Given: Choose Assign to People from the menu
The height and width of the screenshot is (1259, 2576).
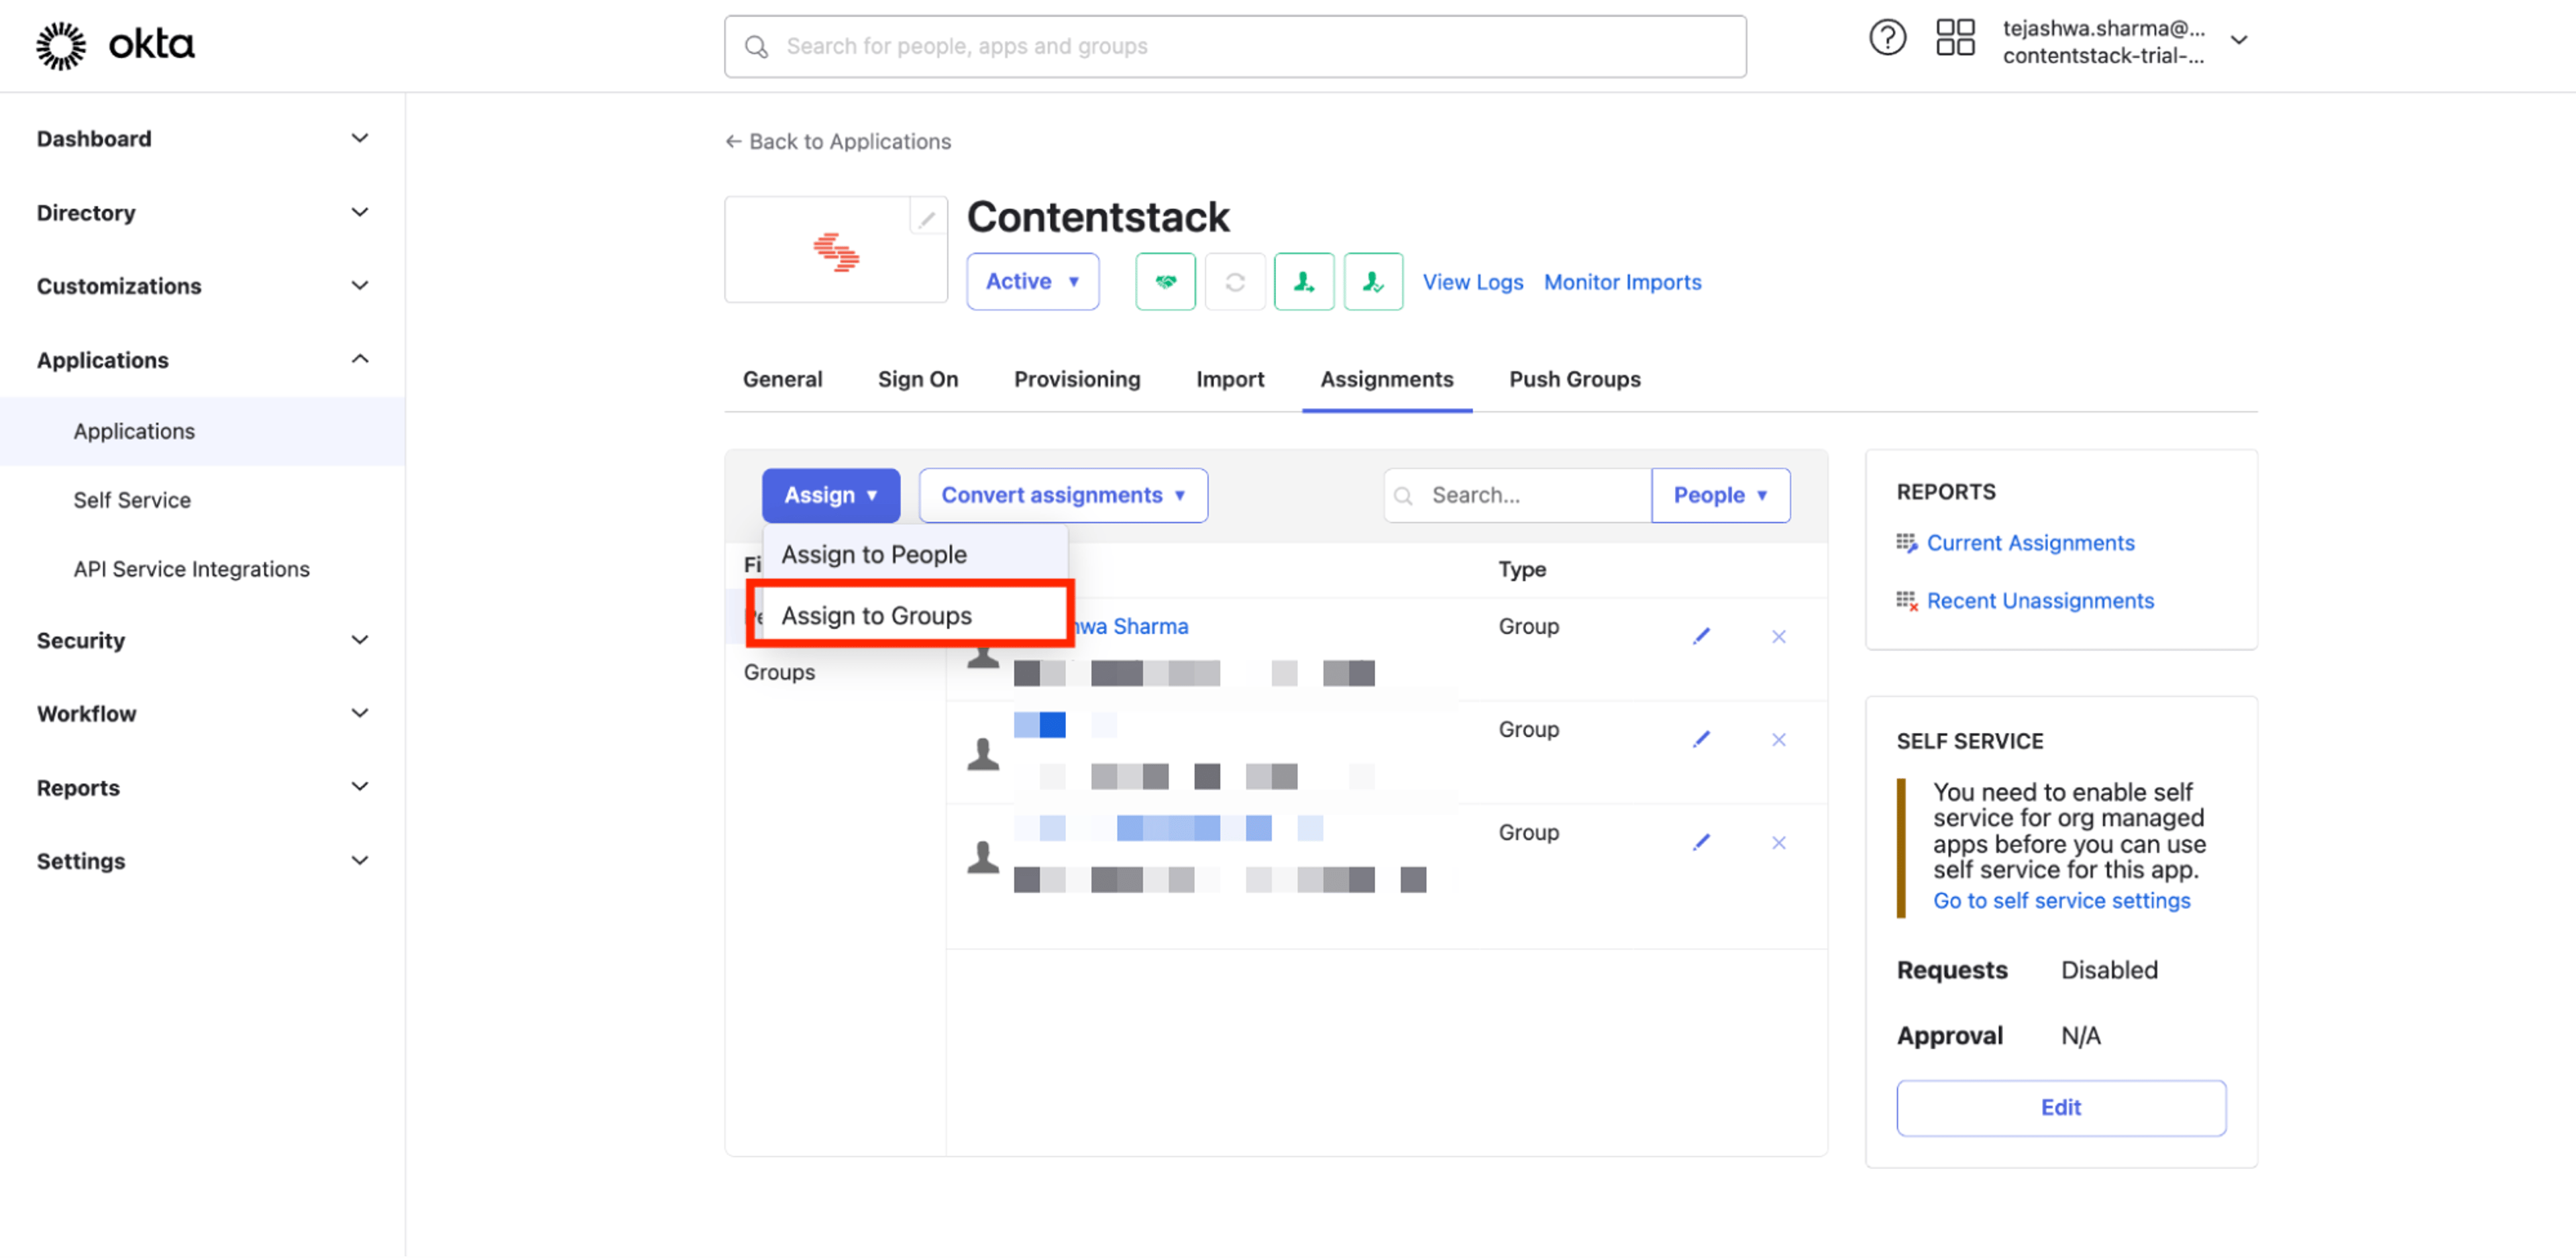Looking at the screenshot, I should coord(915,556).
